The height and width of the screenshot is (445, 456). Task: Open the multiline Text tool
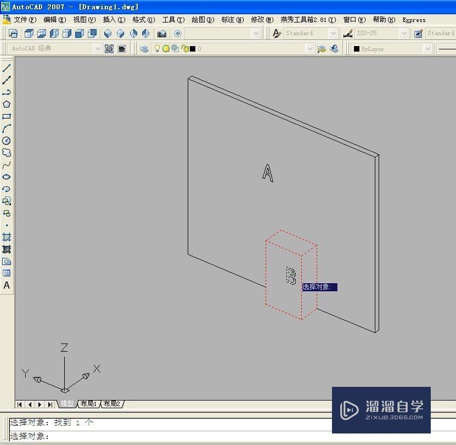[7, 285]
